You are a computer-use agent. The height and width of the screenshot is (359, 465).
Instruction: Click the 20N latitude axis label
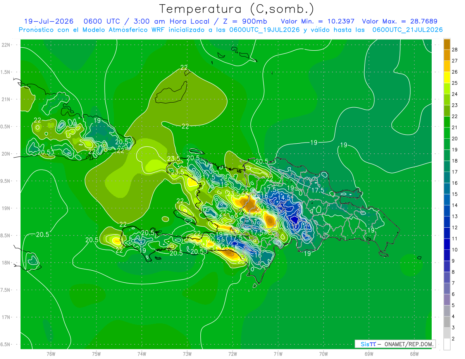click(x=6, y=154)
